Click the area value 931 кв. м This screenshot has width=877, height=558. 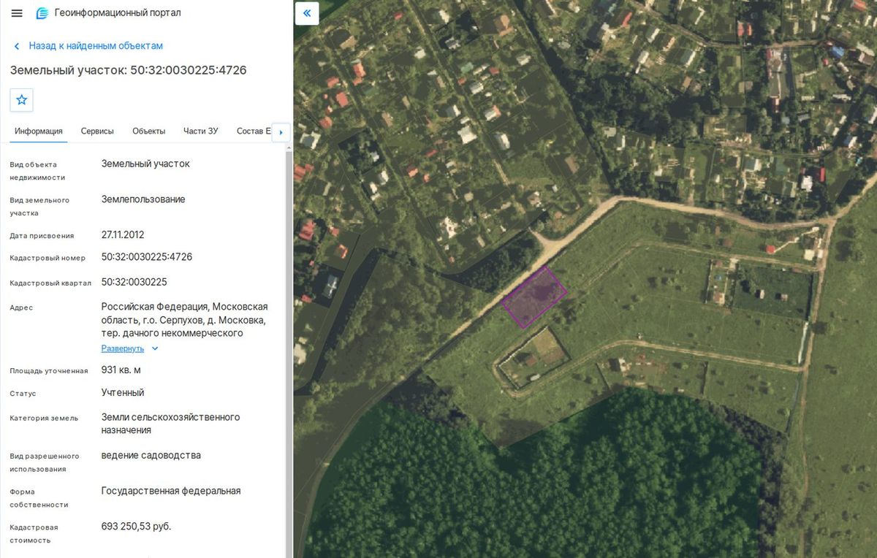[121, 370]
